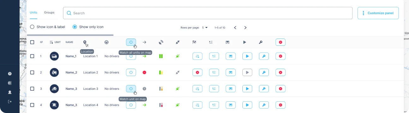Watch Name_2 unit on map

point(131,73)
